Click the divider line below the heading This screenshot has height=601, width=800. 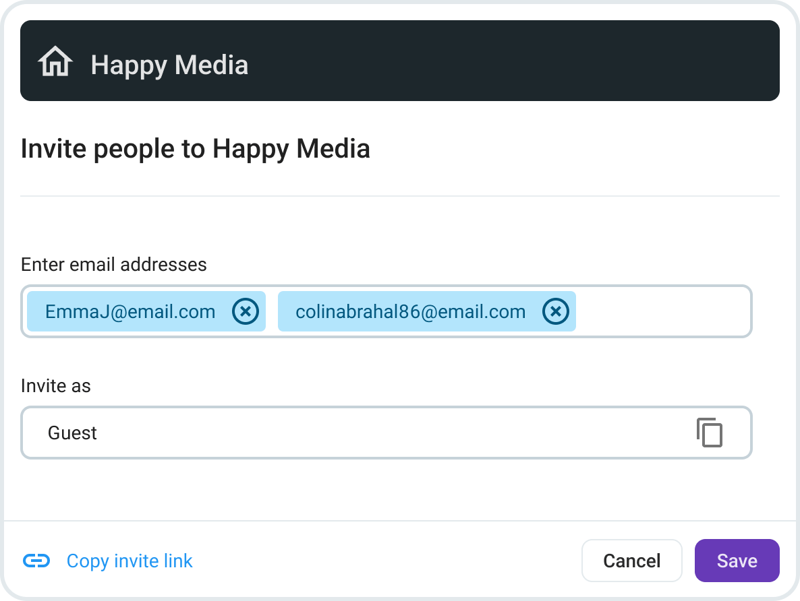pos(400,196)
